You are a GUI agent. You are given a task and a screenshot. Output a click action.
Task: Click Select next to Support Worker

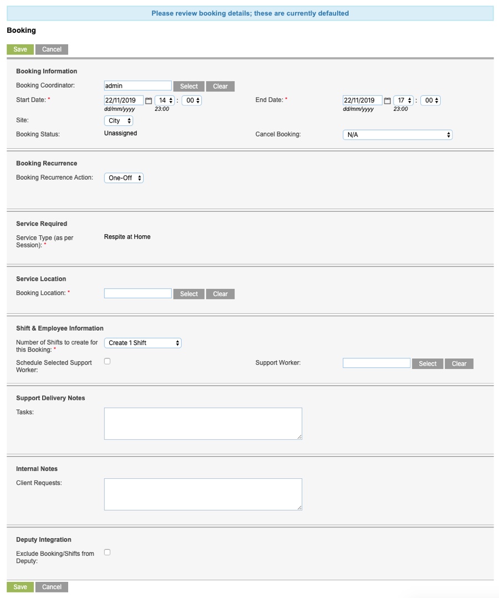tap(427, 363)
